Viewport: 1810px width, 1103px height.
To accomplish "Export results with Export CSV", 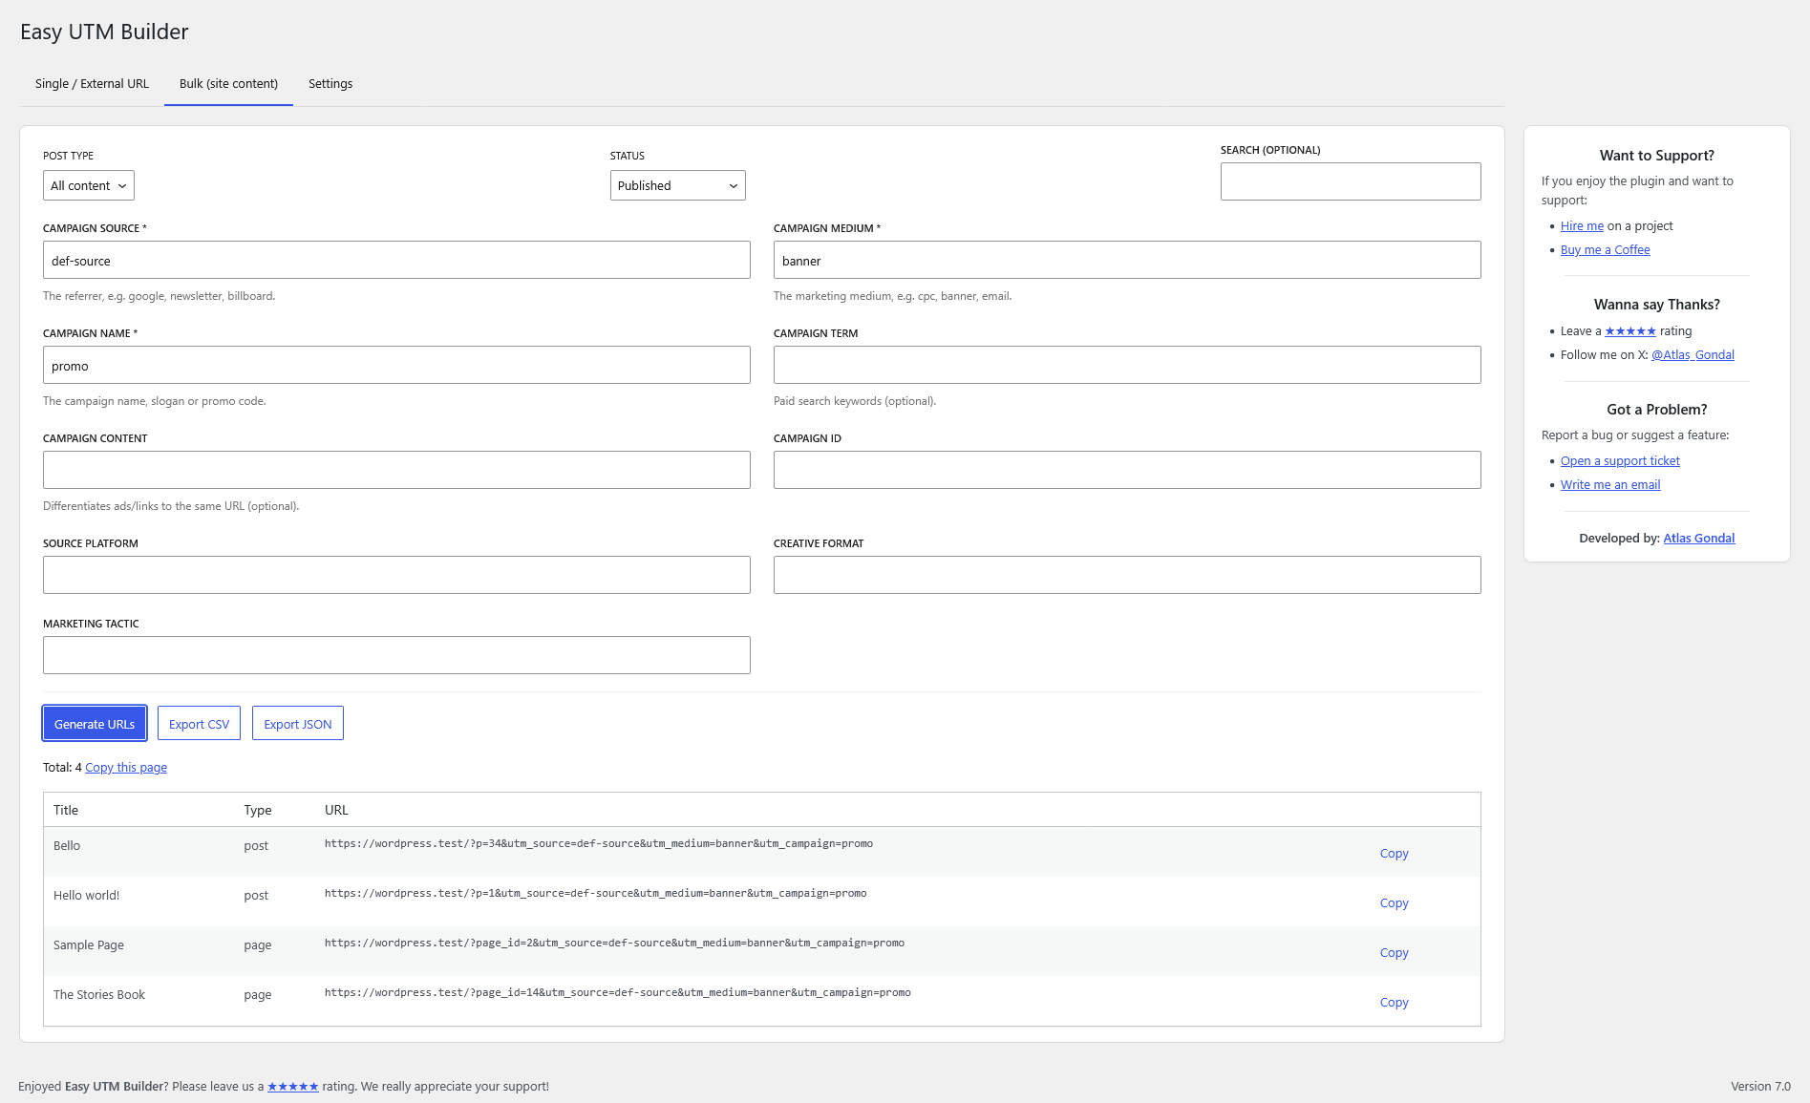I will pyautogui.click(x=199, y=724).
